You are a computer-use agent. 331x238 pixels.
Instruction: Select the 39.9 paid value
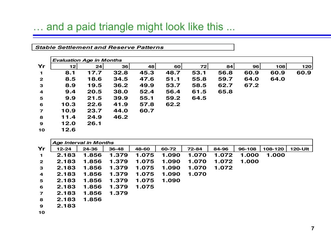pyautogui.click(x=121, y=98)
